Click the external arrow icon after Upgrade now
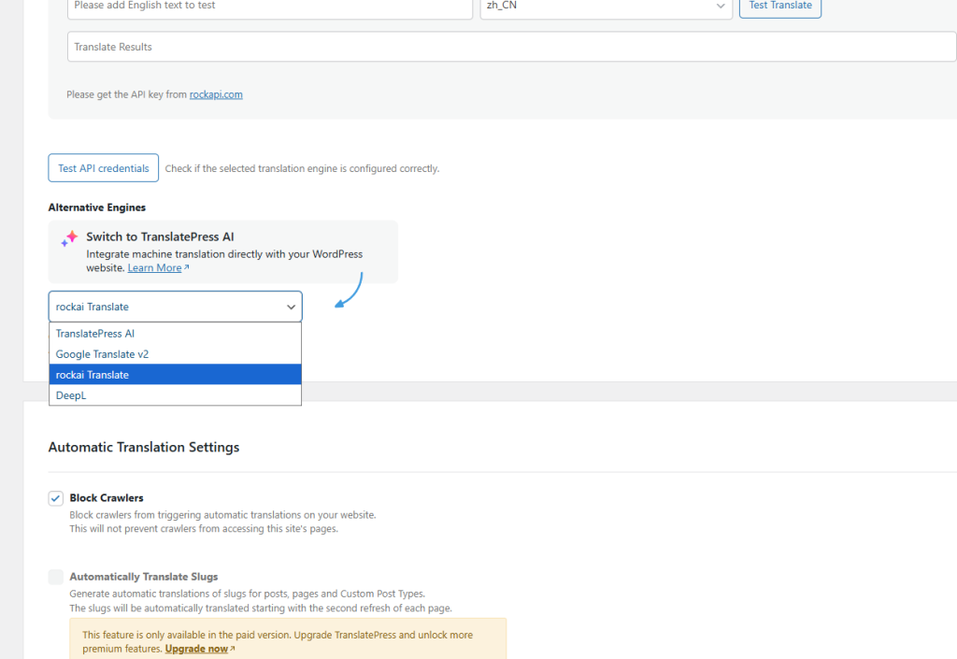The width and height of the screenshot is (957, 659). pos(233,649)
